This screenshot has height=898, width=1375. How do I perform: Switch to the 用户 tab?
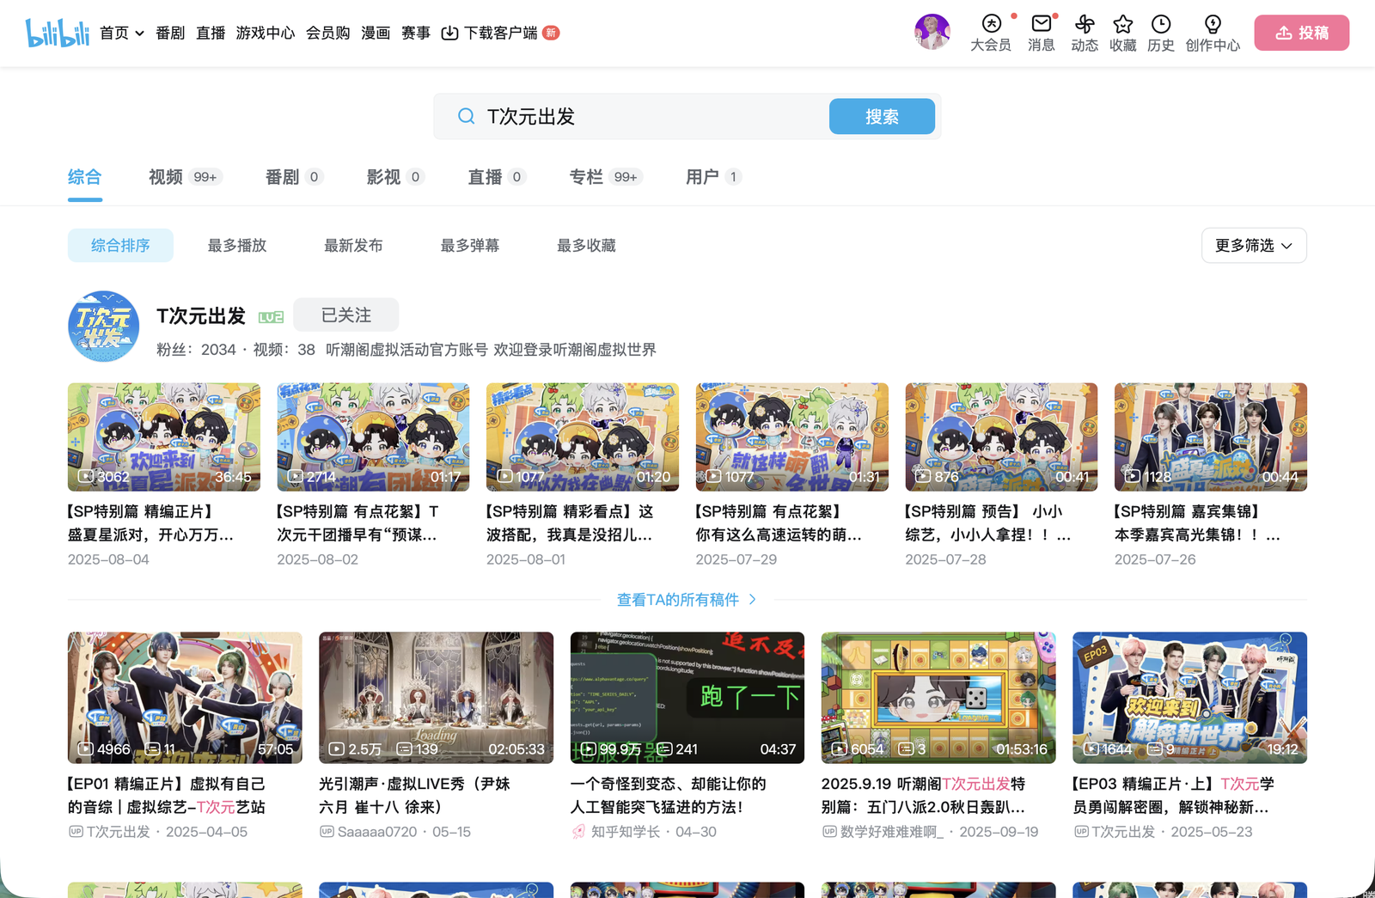(x=713, y=177)
